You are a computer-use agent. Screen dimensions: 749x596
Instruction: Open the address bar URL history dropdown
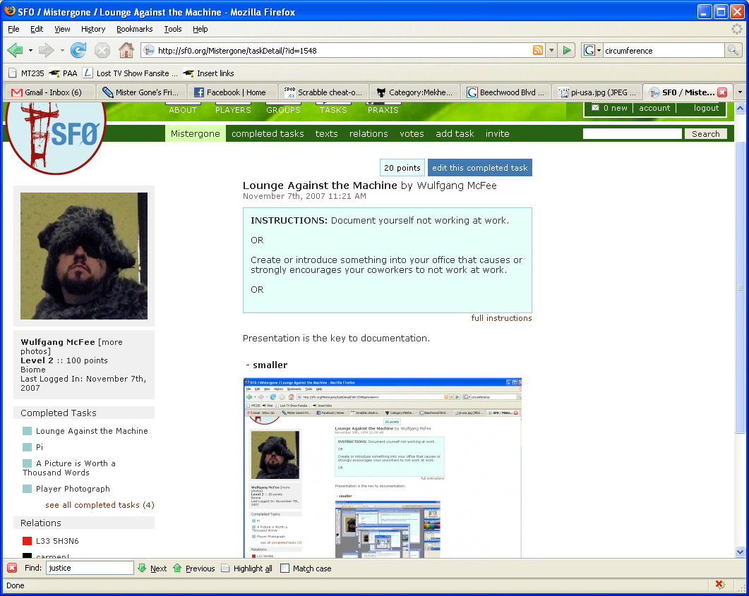pos(552,50)
